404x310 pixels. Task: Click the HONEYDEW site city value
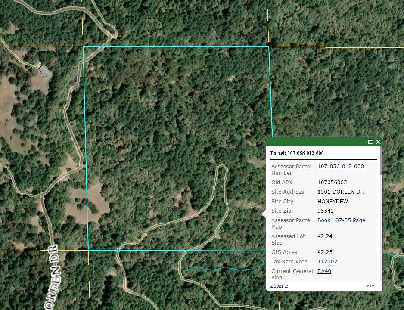pyautogui.click(x=333, y=201)
